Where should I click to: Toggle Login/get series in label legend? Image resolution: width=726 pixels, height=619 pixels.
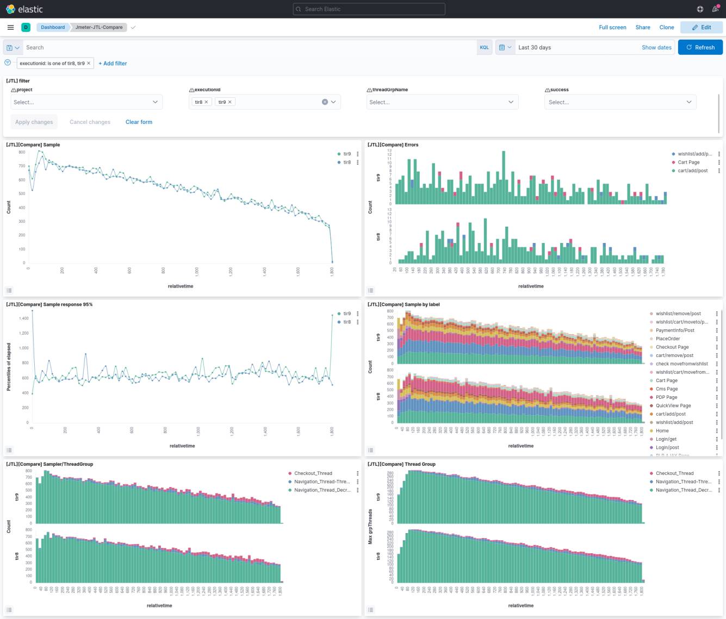[x=666, y=439]
